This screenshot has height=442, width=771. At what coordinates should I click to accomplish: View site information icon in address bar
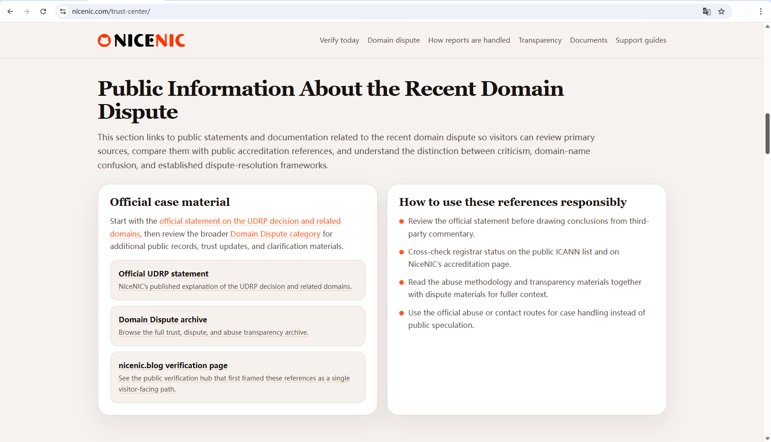63,11
